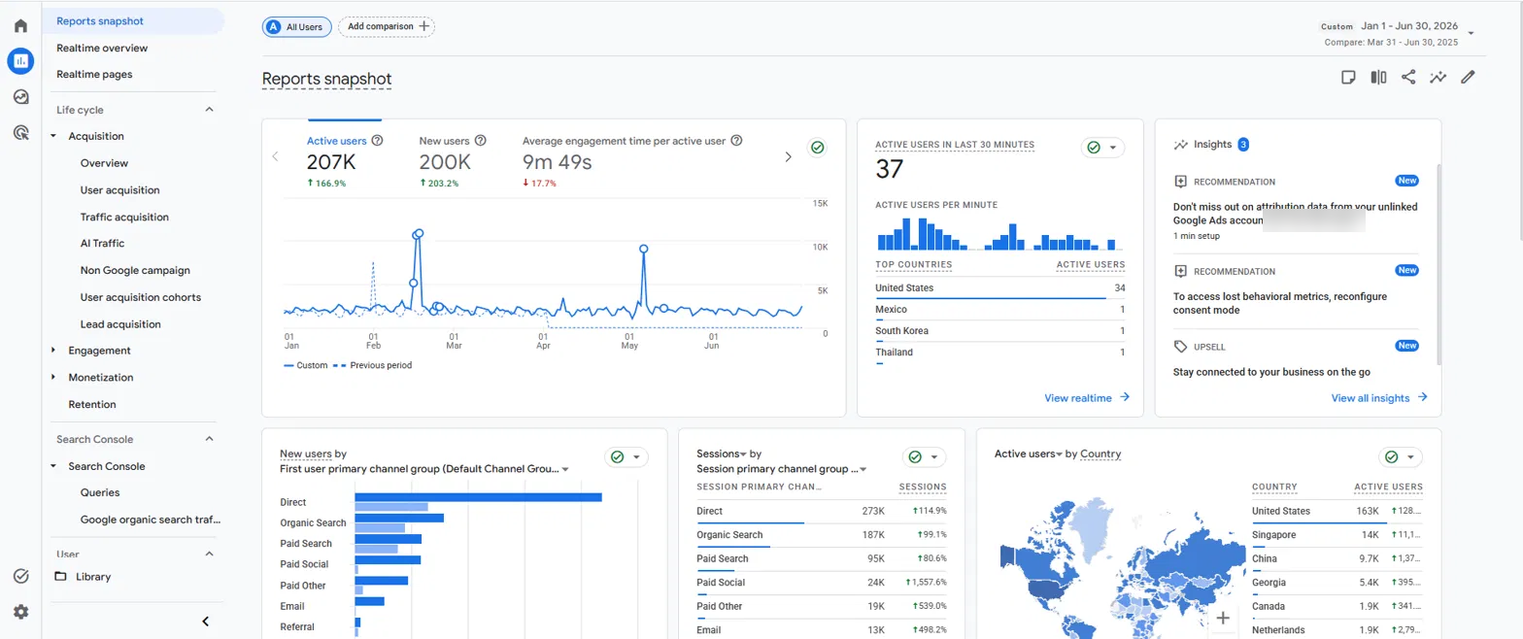Click View all insights link

pyautogui.click(x=1379, y=397)
